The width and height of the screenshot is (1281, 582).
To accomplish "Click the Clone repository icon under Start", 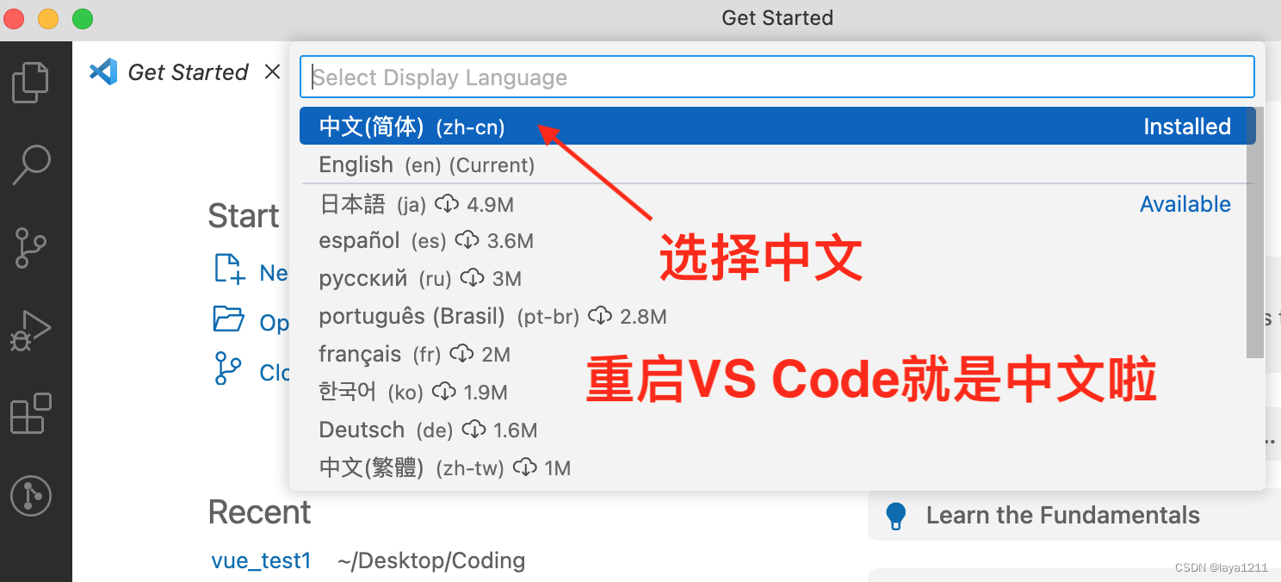I will tap(228, 368).
